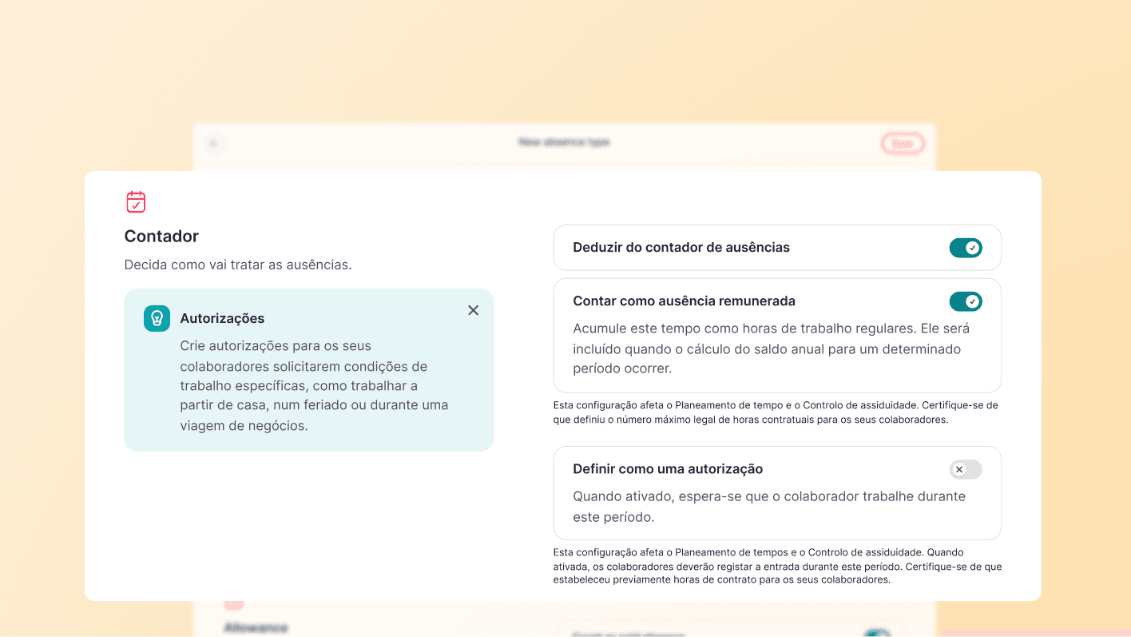
Task: Click the 'Definir como uma autorização' card
Action: (776, 492)
